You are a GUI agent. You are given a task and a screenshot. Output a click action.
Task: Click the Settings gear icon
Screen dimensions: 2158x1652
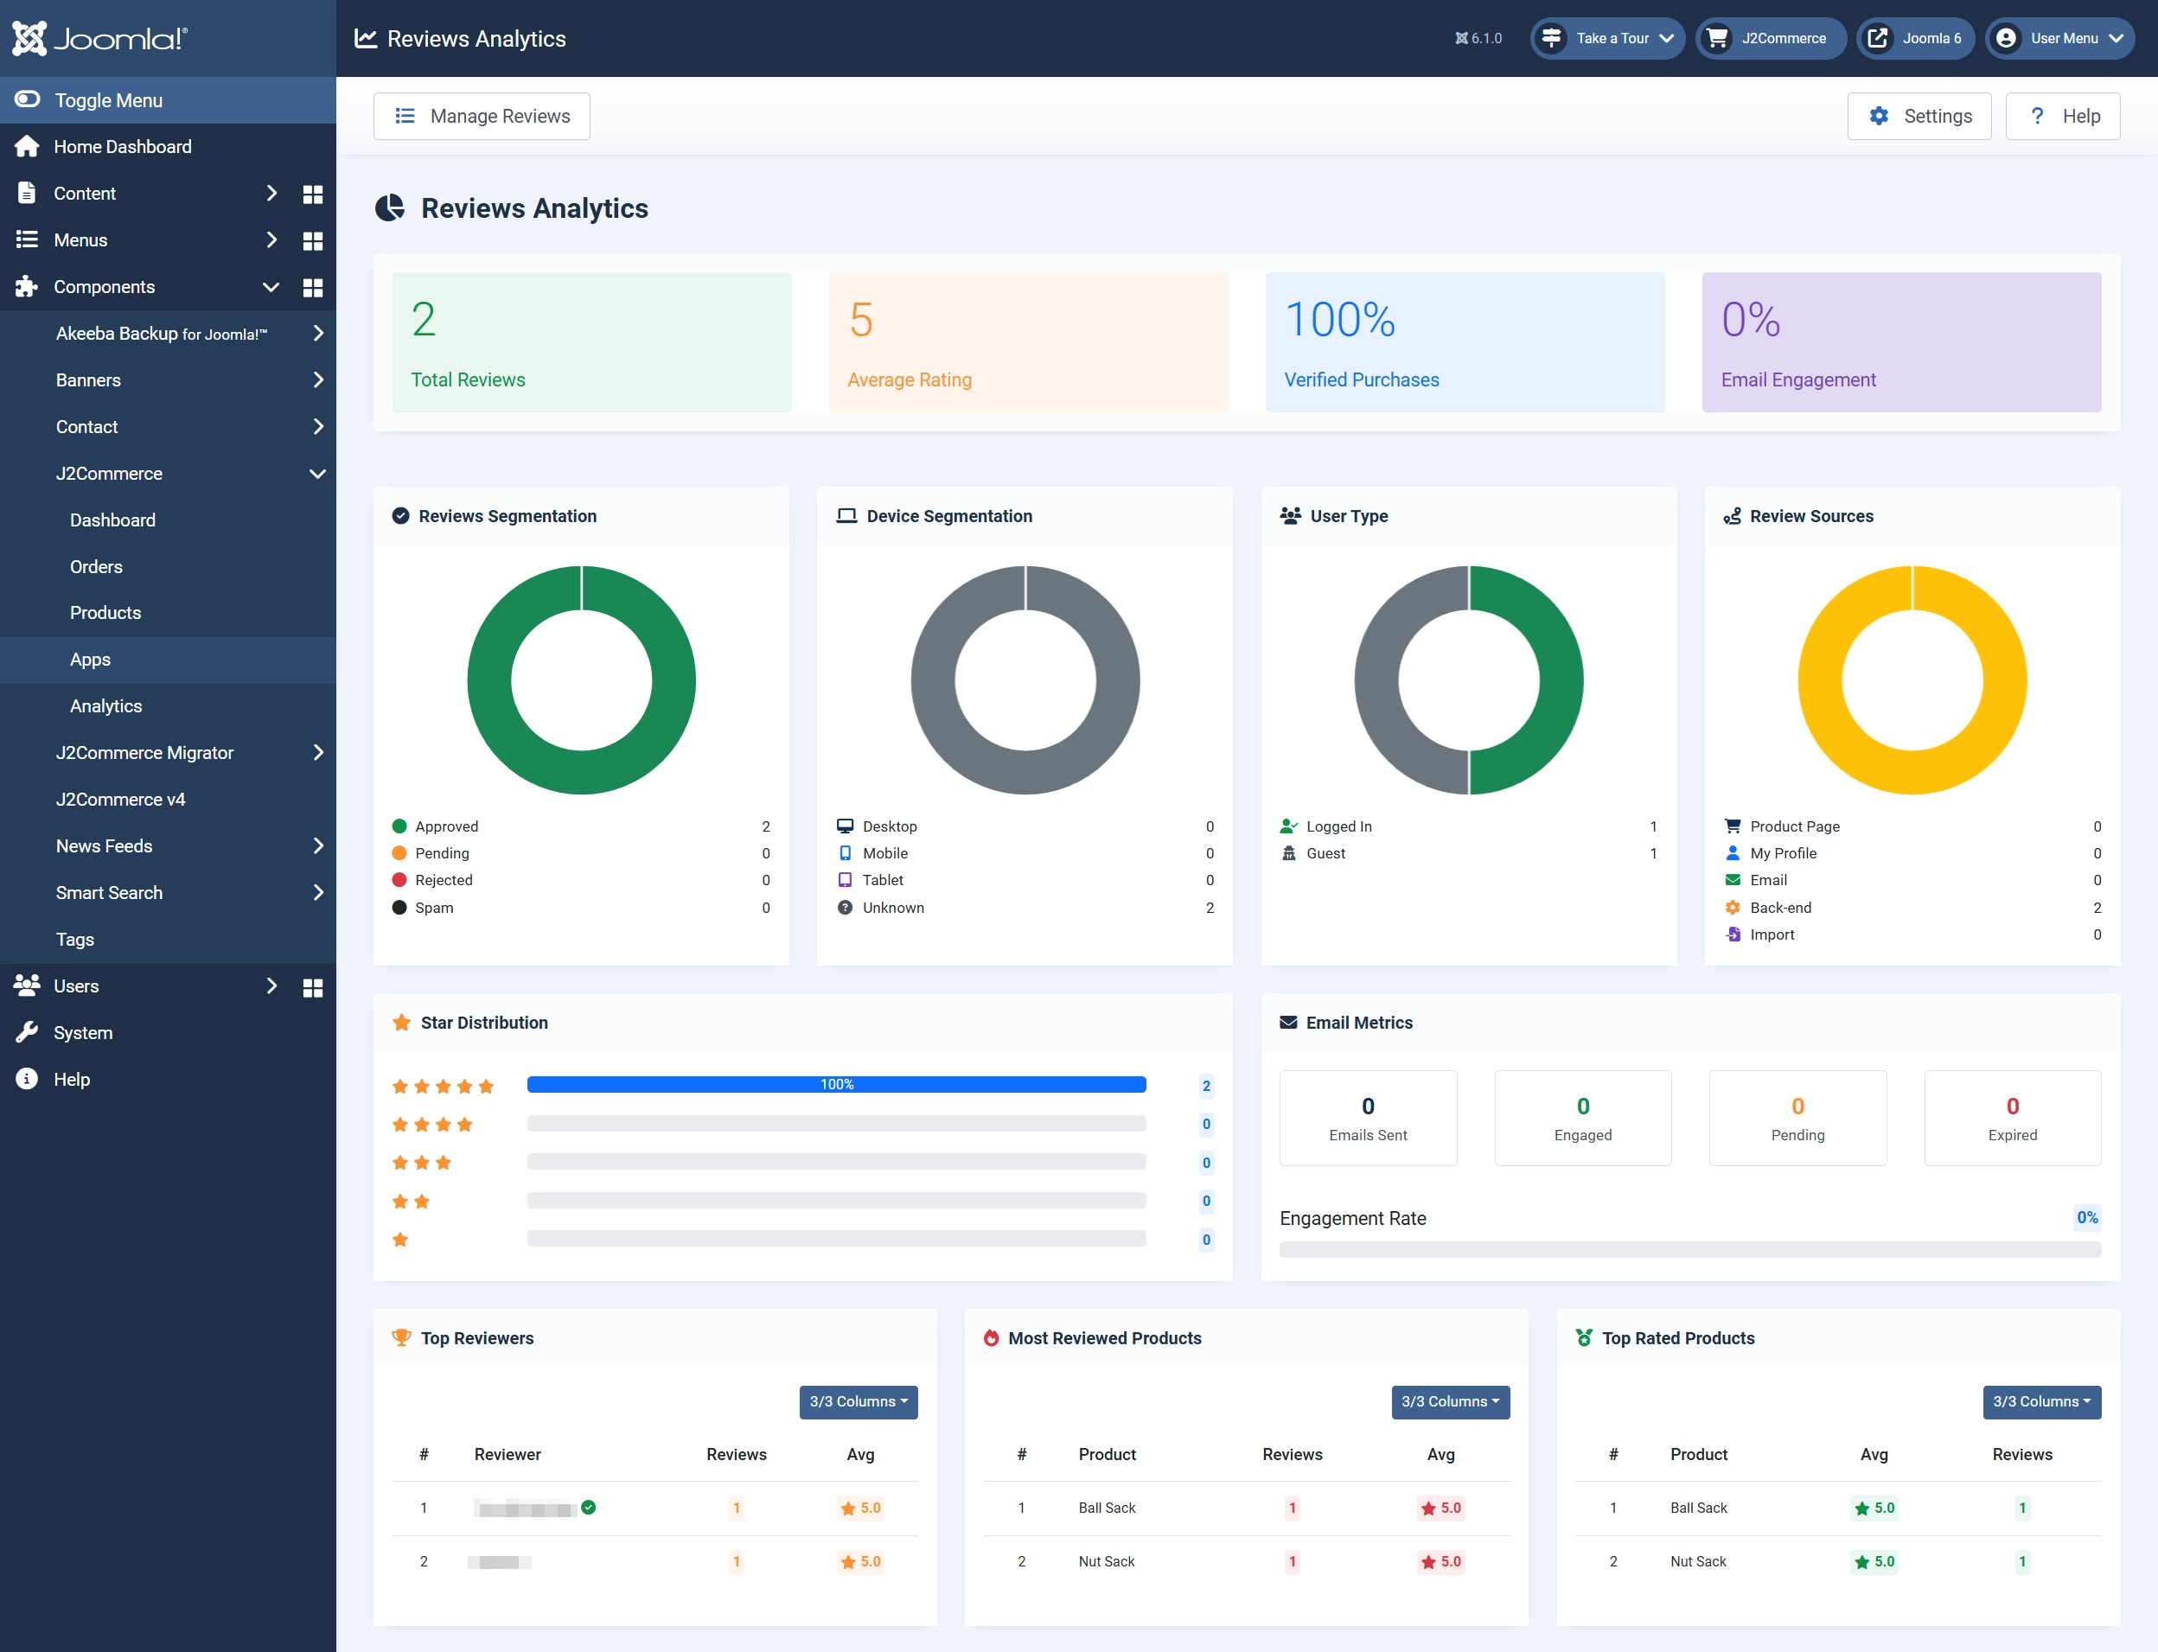tap(1879, 116)
